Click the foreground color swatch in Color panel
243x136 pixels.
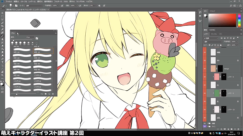point(205,15)
